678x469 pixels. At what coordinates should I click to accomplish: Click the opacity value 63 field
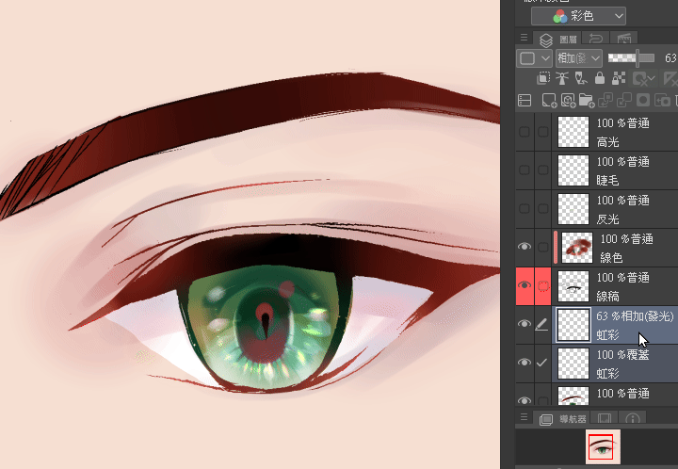pyautogui.click(x=670, y=58)
